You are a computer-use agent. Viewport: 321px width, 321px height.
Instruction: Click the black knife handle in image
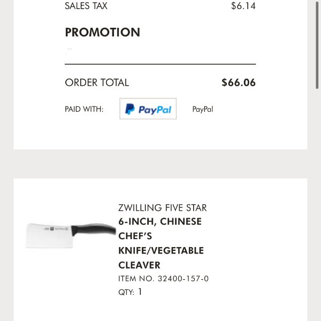pyautogui.click(x=94, y=229)
